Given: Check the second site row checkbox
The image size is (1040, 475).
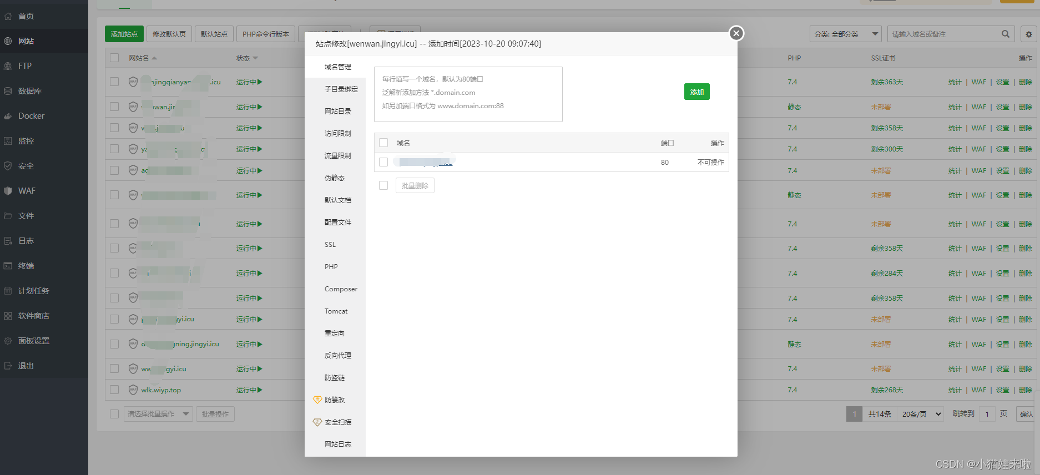Looking at the screenshot, I should (114, 107).
